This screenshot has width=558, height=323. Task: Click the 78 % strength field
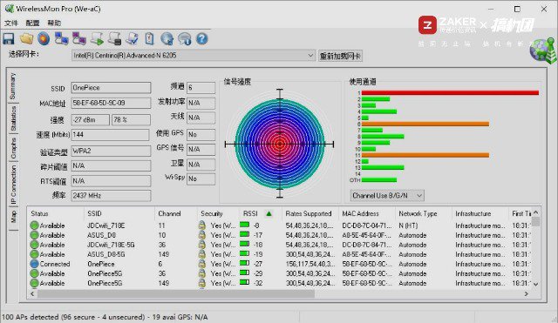pos(131,120)
